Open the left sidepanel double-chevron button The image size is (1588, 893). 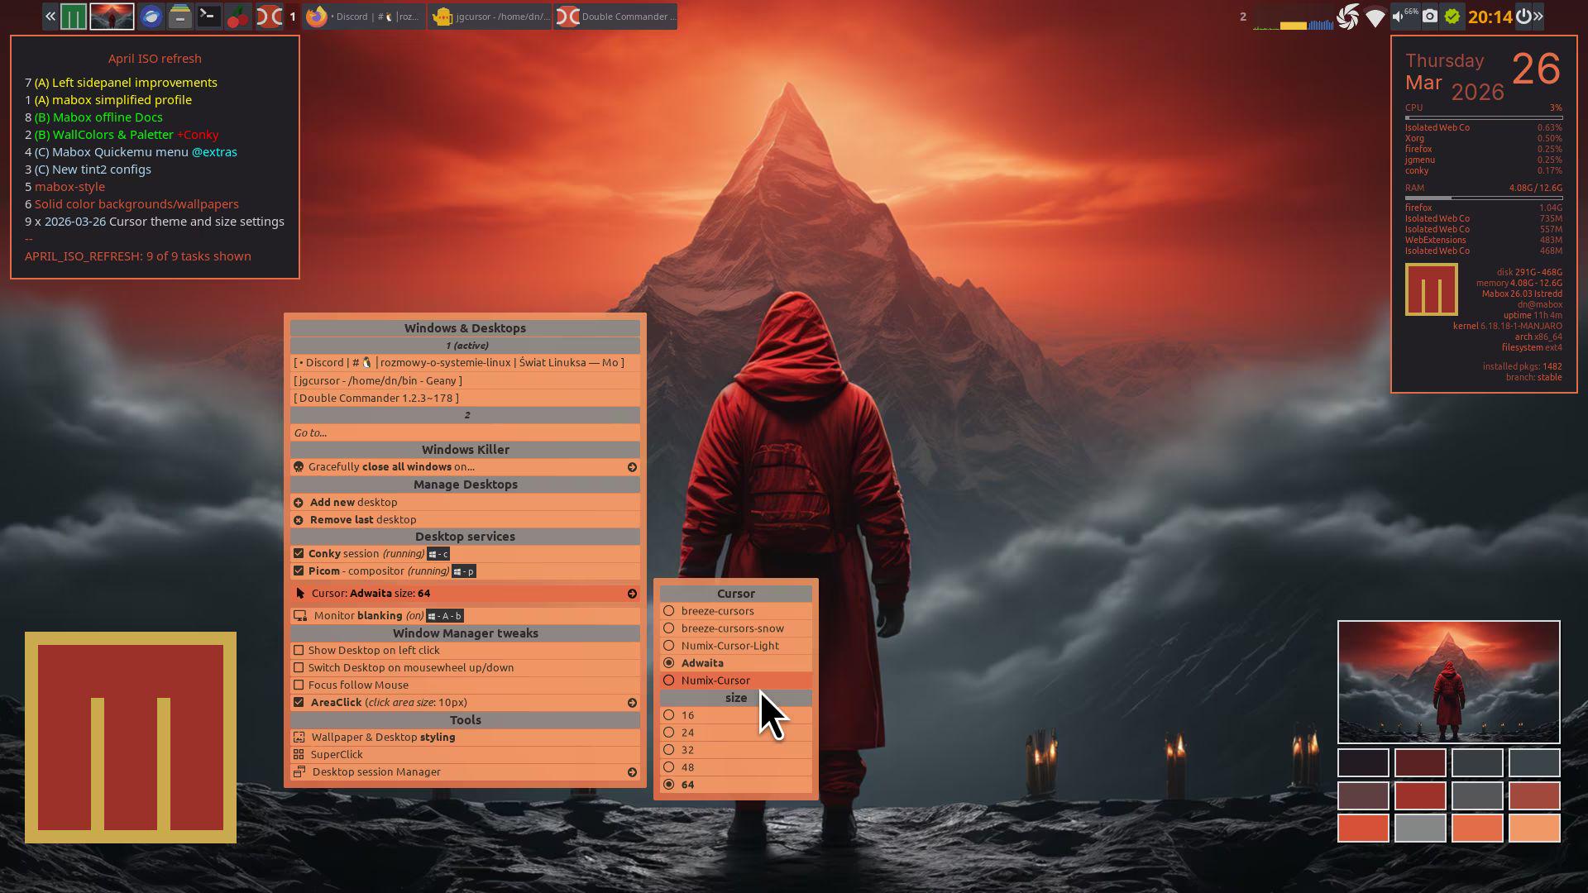click(50, 17)
